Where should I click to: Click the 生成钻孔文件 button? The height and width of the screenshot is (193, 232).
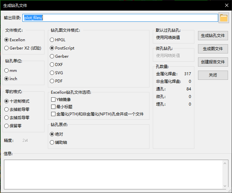213,36
